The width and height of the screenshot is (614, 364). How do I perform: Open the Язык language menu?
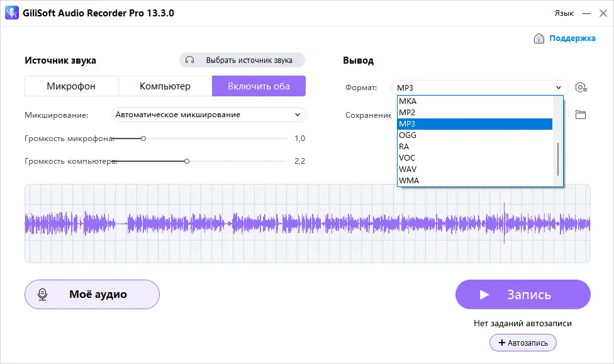tap(564, 13)
